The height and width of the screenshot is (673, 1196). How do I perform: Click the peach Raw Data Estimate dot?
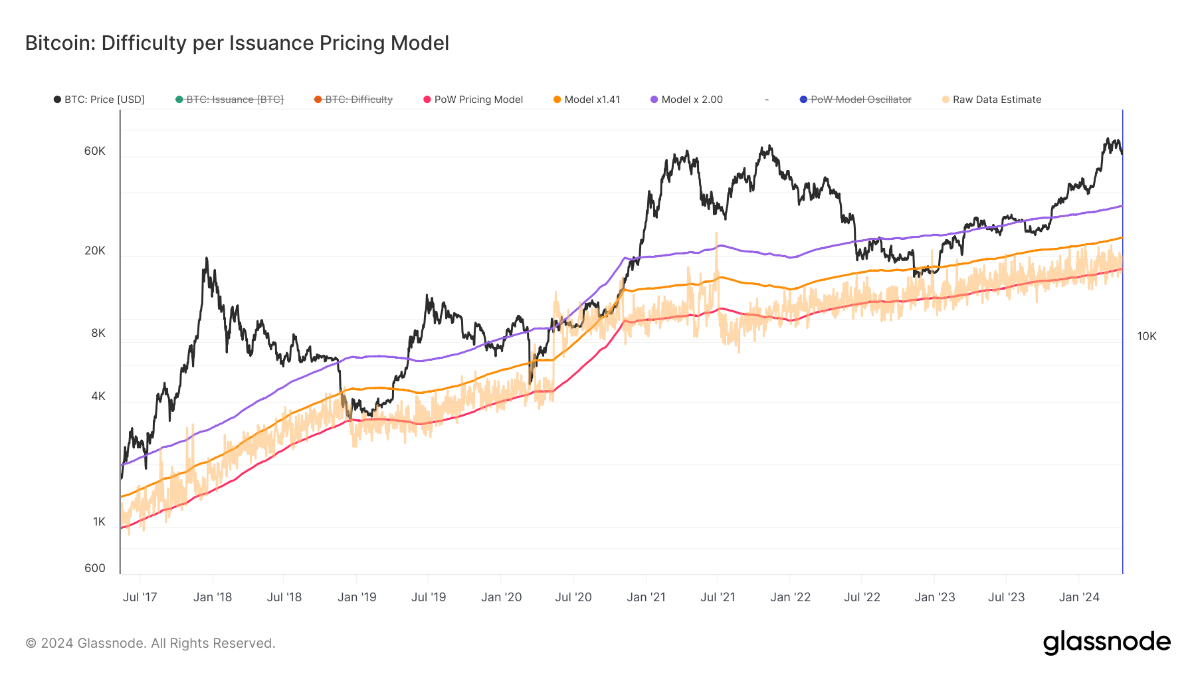pos(946,100)
